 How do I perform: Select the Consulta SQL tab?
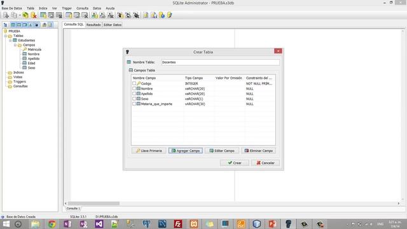74,24
